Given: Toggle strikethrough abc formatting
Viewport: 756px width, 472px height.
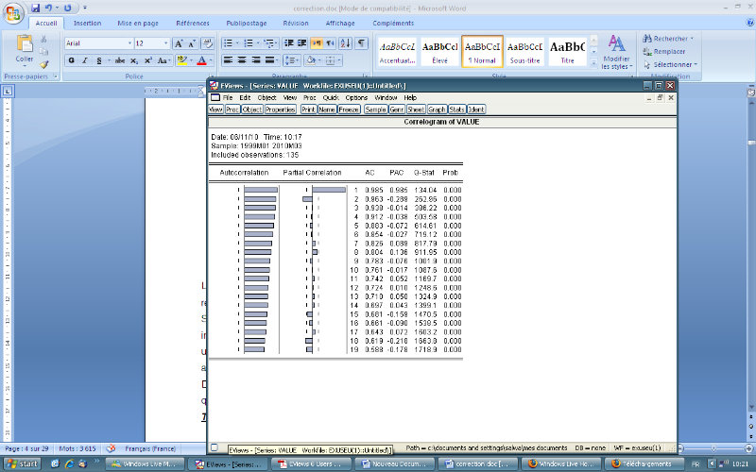Looking at the screenshot, I should pyautogui.click(x=119, y=60).
